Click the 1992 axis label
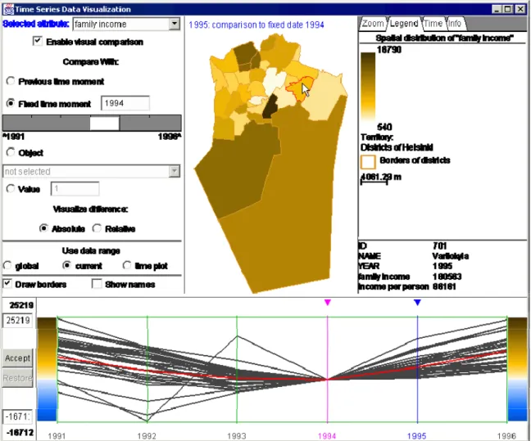This screenshot has height=441, width=531. click(147, 436)
